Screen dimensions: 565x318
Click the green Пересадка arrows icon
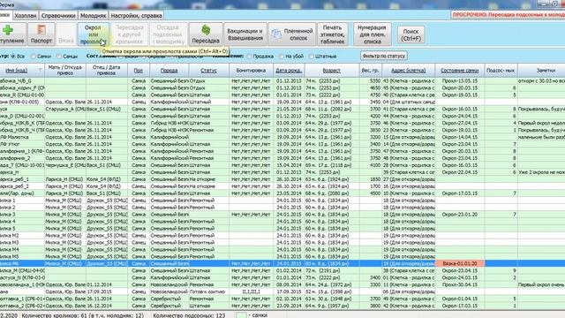pos(206,30)
